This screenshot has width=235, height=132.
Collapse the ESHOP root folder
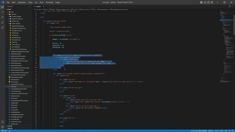point(9,10)
